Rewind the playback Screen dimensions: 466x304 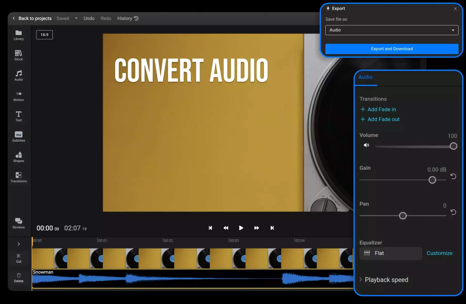pos(226,228)
